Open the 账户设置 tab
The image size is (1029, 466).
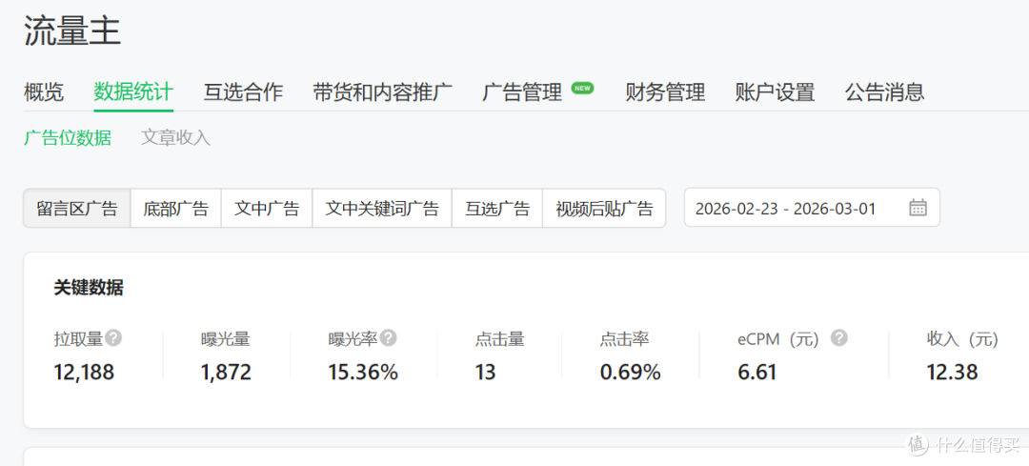pos(775,91)
